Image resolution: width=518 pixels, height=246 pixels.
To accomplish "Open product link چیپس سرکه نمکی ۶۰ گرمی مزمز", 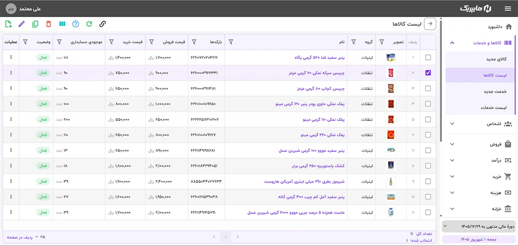I will (316, 73).
